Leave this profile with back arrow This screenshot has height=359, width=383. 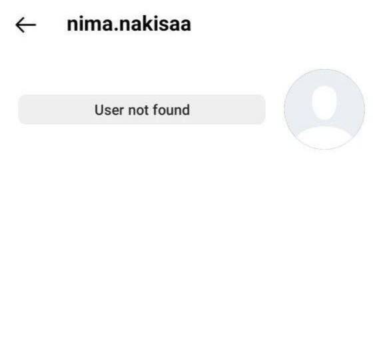click(x=26, y=25)
